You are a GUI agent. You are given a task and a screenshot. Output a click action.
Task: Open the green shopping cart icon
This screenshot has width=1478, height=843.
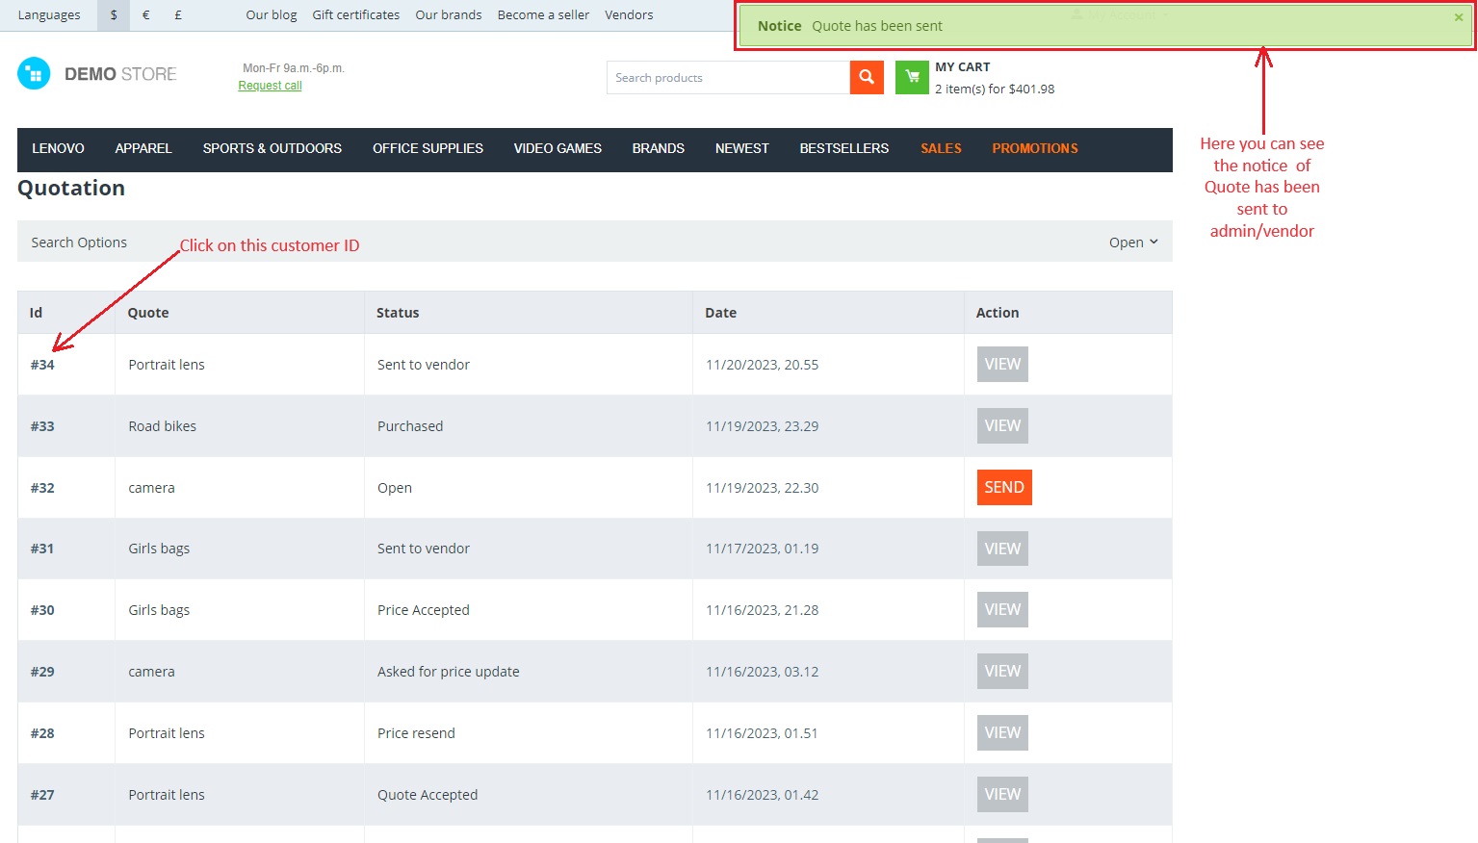tap(912, 77)
